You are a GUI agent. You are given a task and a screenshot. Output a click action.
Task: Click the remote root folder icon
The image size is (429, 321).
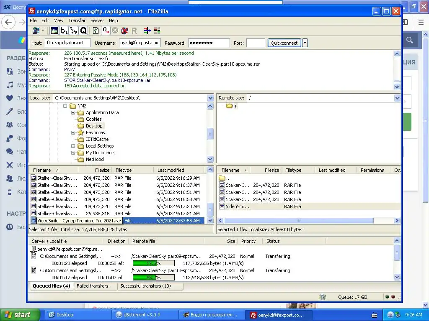(x=229, y=106)
